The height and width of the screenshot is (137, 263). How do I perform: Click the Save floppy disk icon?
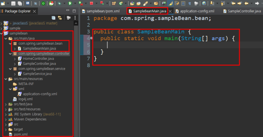[x=13, y=3]
